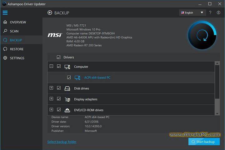
Task: Select the ACPI x64-based PC entry text
Action: pyautogui.click(x=97, y=77)
